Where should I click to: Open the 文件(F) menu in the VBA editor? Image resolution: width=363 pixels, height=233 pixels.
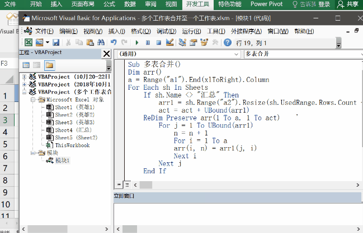click(x=44, y=31)
